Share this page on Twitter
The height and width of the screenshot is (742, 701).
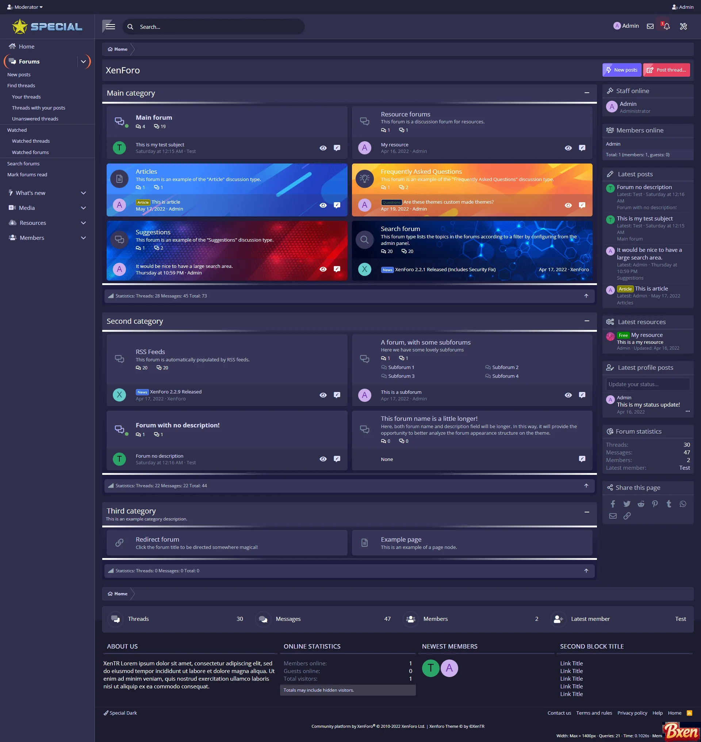[x=627, y=504]
